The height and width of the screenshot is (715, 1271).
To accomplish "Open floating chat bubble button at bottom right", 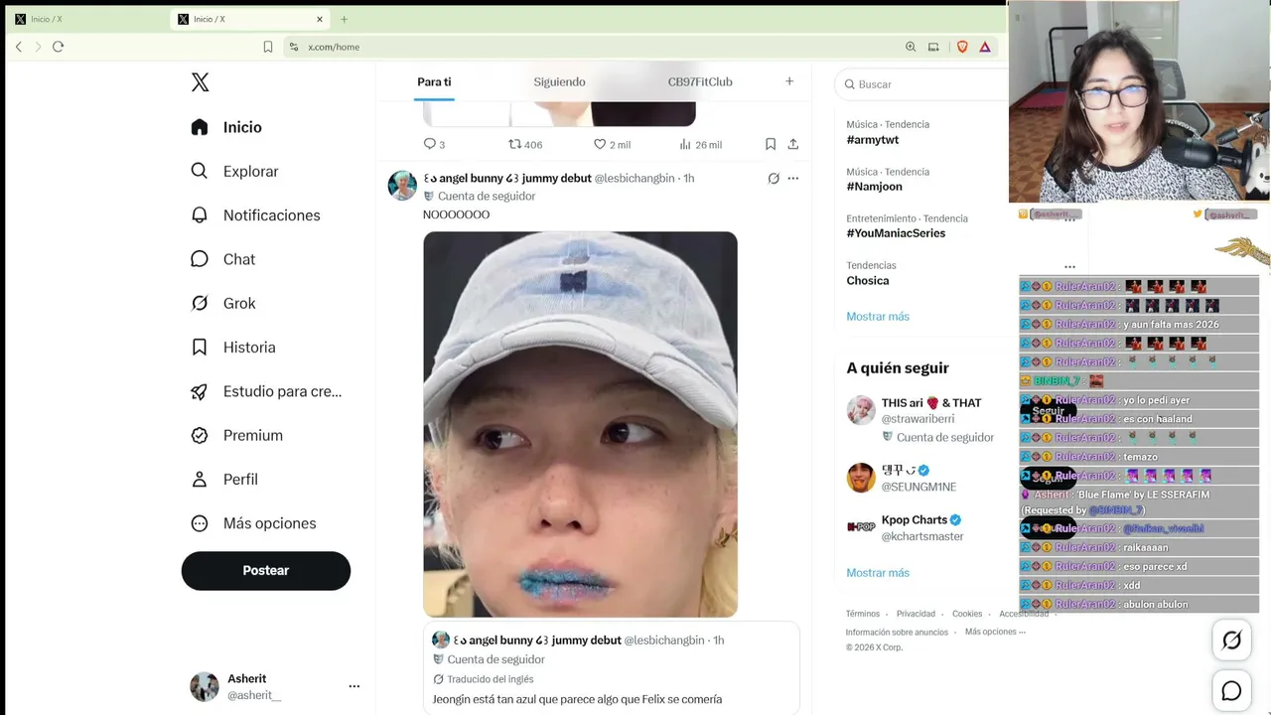I will (1231, 691).
